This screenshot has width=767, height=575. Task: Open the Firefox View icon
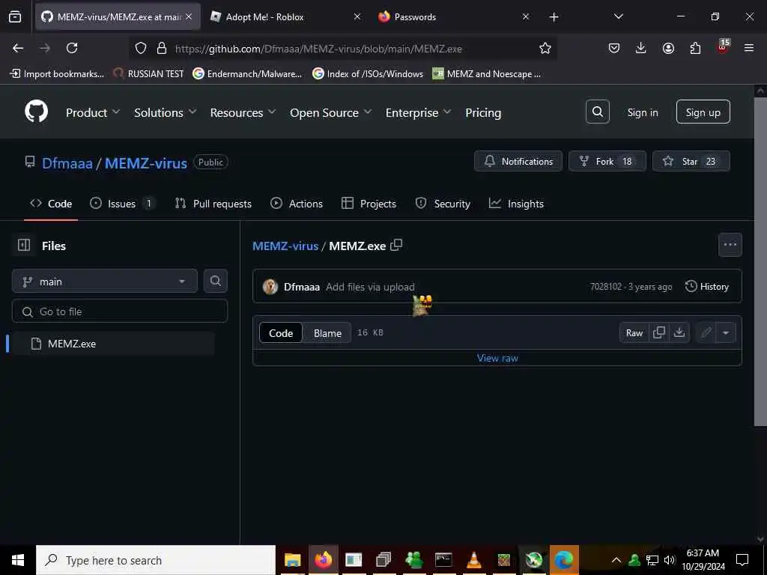(x=15, y=17)
